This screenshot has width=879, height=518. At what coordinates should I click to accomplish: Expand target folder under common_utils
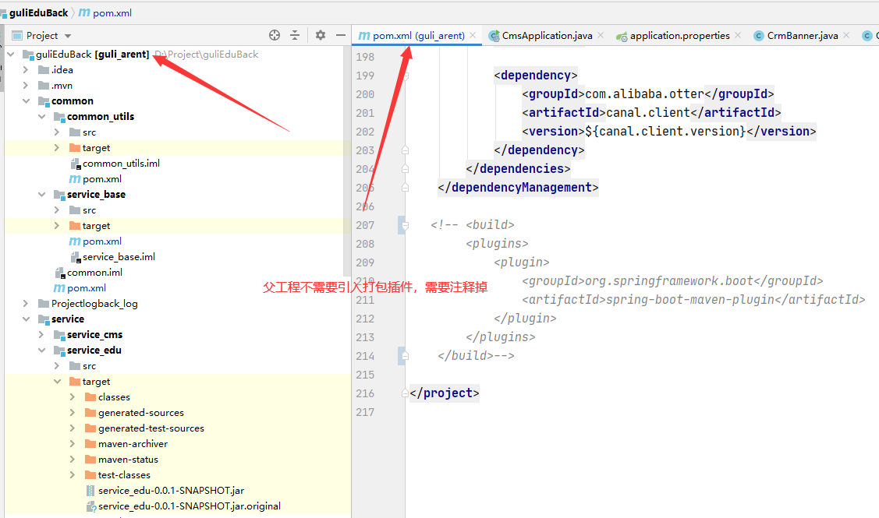click(57, 148)
